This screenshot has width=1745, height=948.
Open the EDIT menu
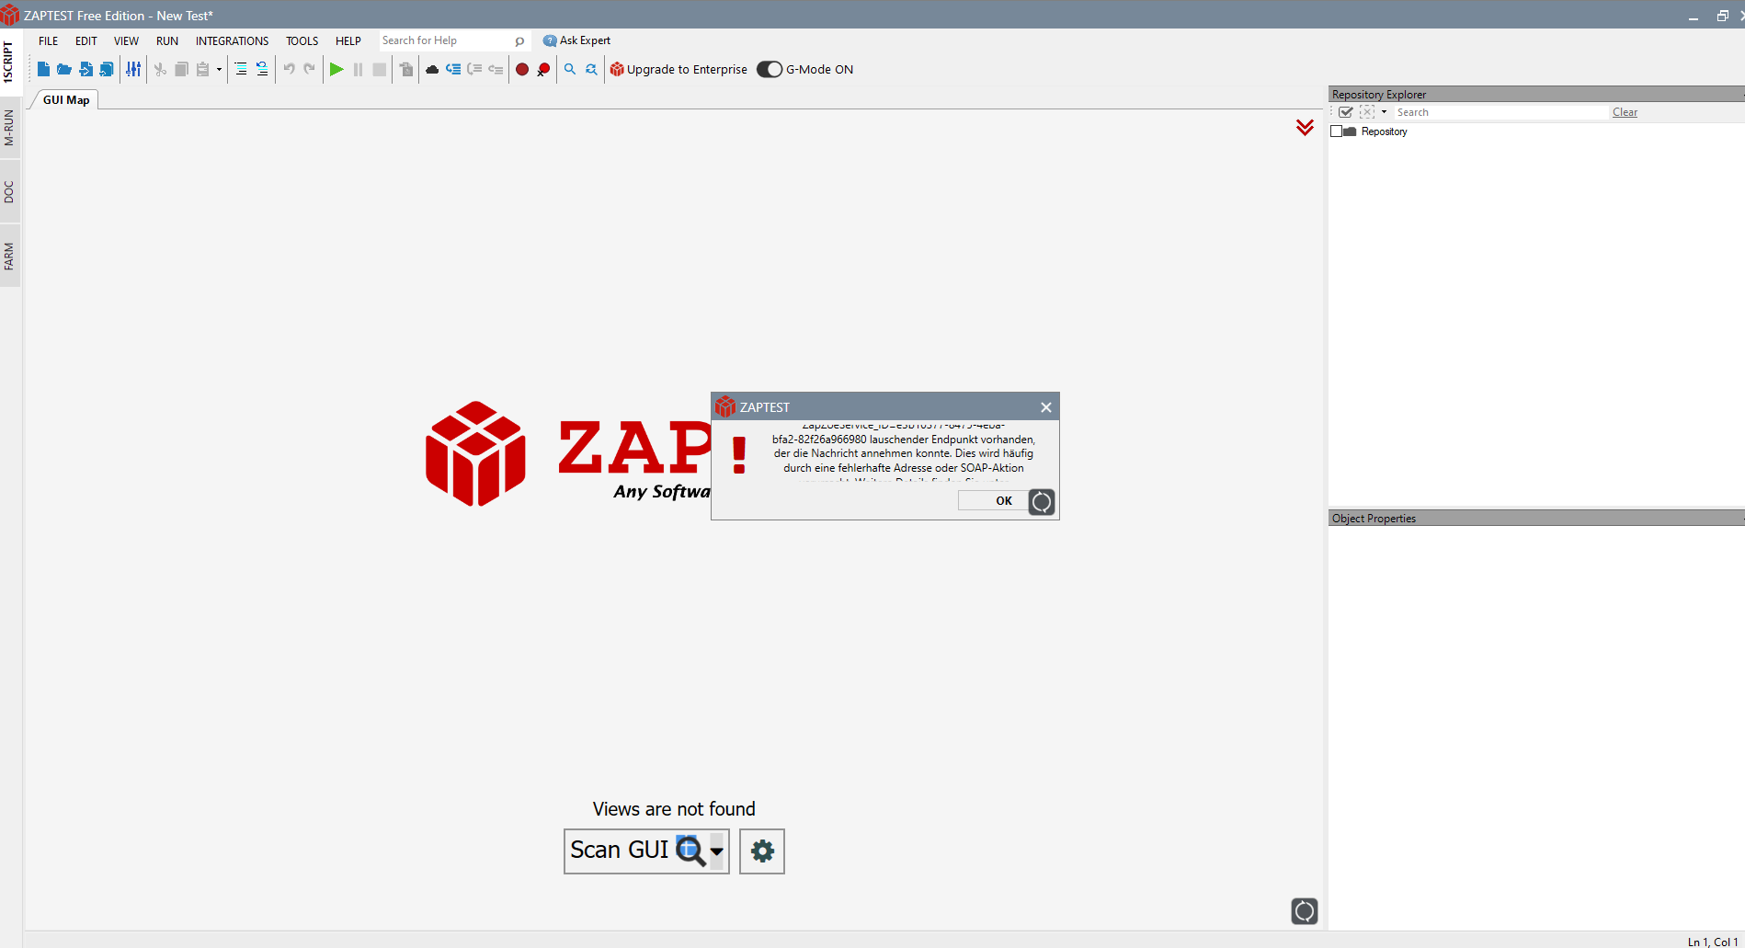[x=86, y=41]
